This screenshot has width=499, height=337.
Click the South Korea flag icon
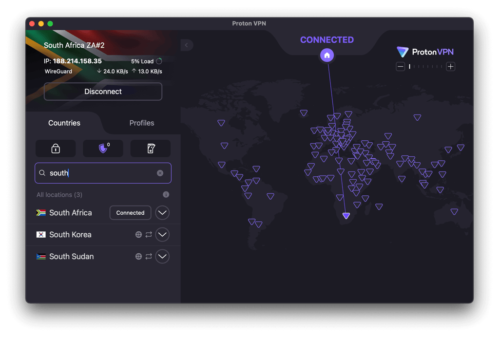(41, 235)
